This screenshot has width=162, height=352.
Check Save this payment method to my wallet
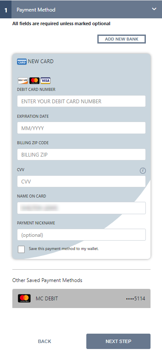[x=21, y=249]
